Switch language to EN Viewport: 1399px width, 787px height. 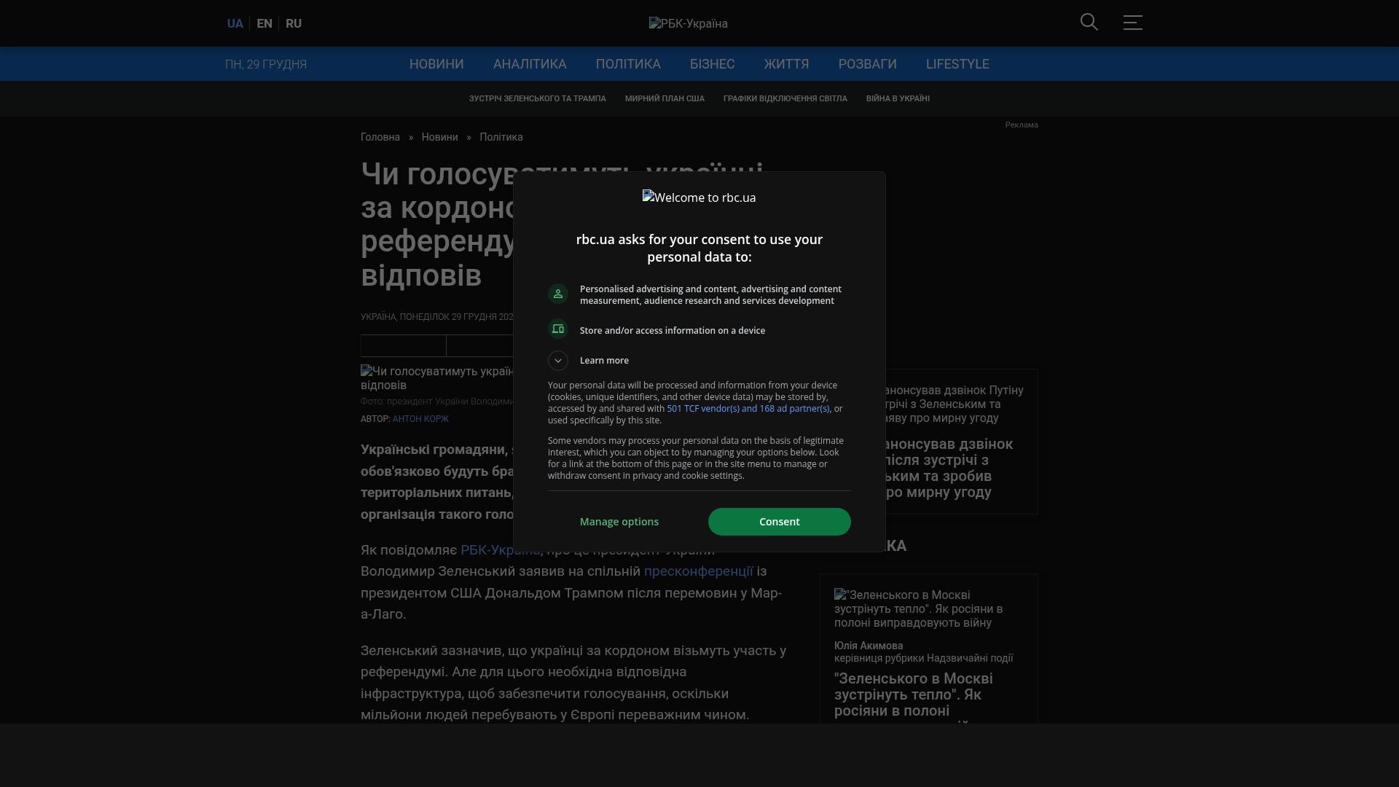coord(264,24)
